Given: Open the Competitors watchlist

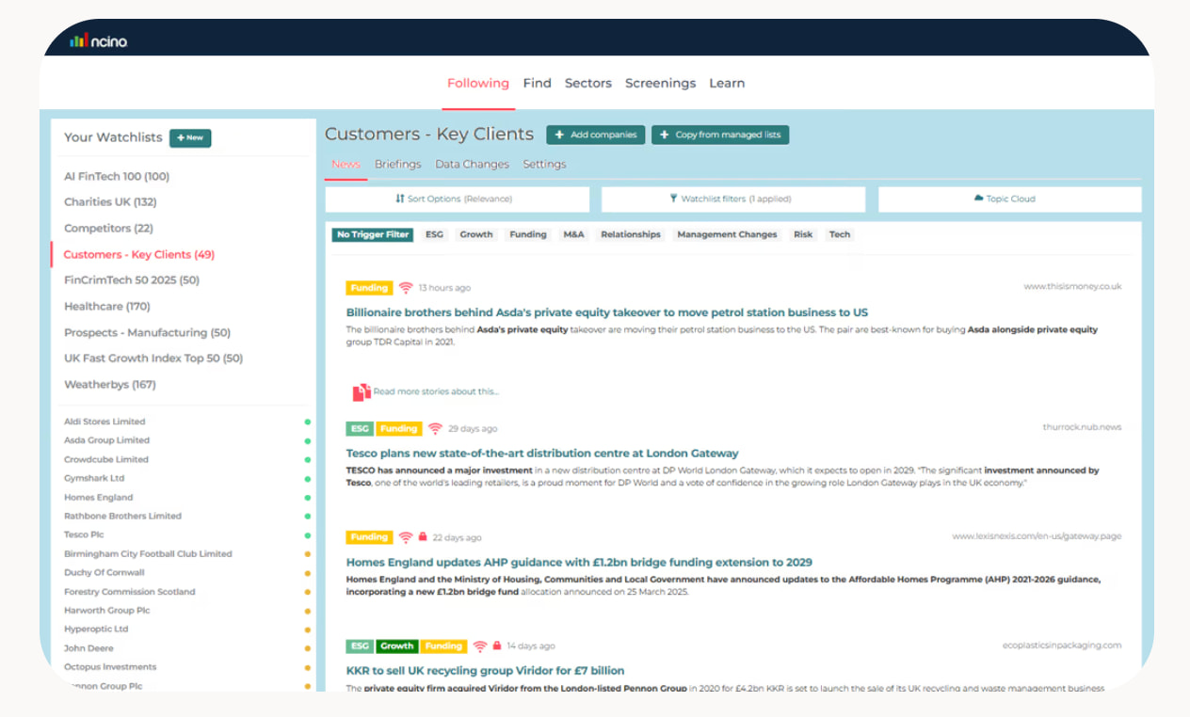Looking at the screenshot, I should coord(108,229).
